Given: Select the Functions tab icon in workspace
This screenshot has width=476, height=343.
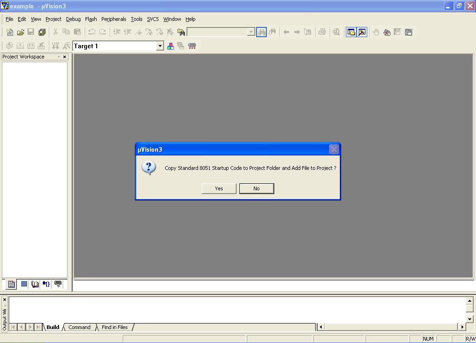Looking at the screenshot, I should tap(46, 284).
